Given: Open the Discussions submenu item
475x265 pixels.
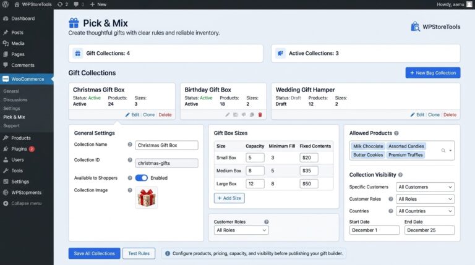Looking at the screenshot, I should point(15,99).
